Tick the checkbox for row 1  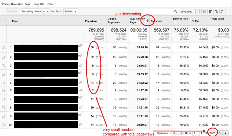click(3, 48)
